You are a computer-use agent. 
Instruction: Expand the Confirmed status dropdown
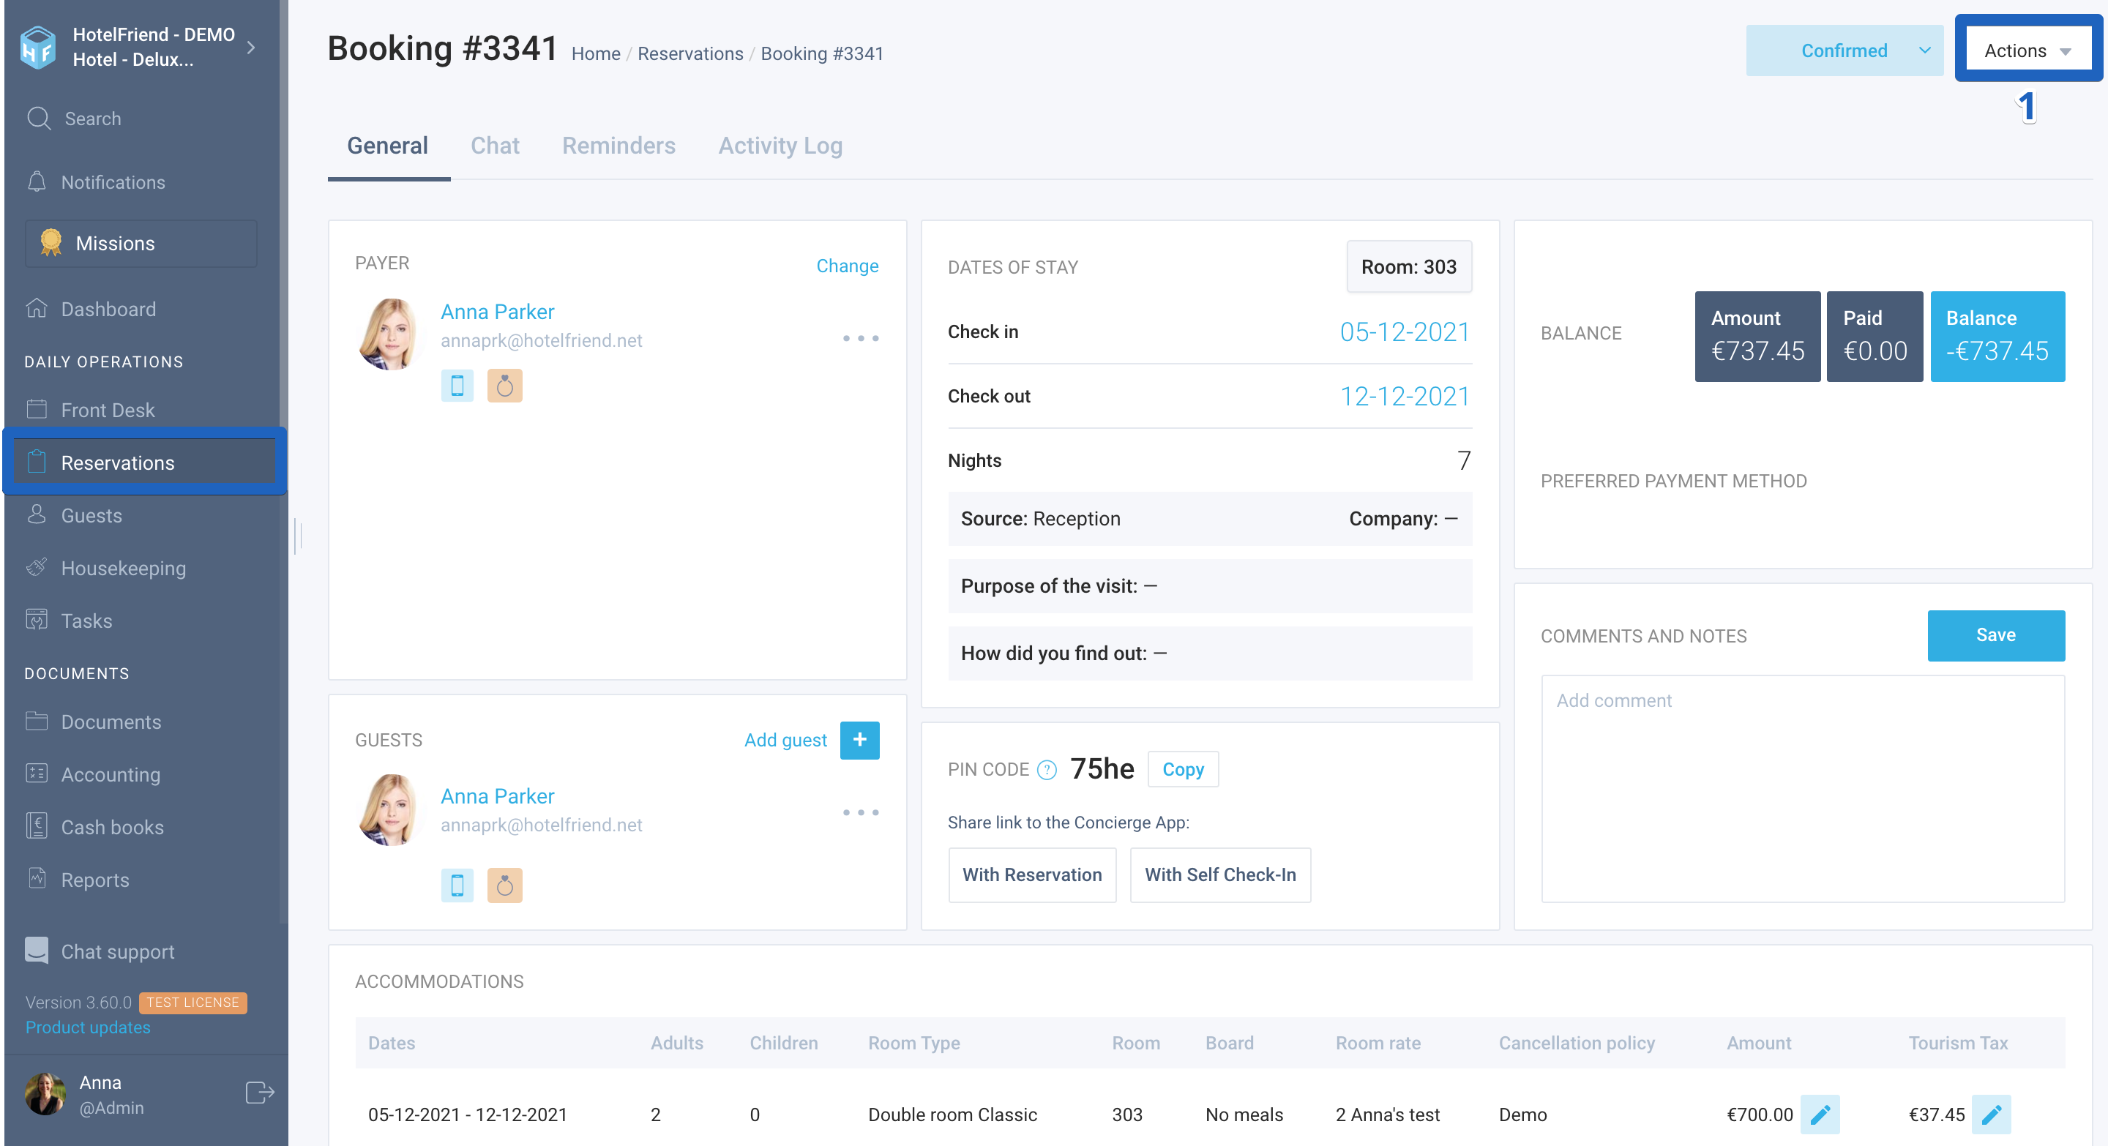pos(1844,50)
